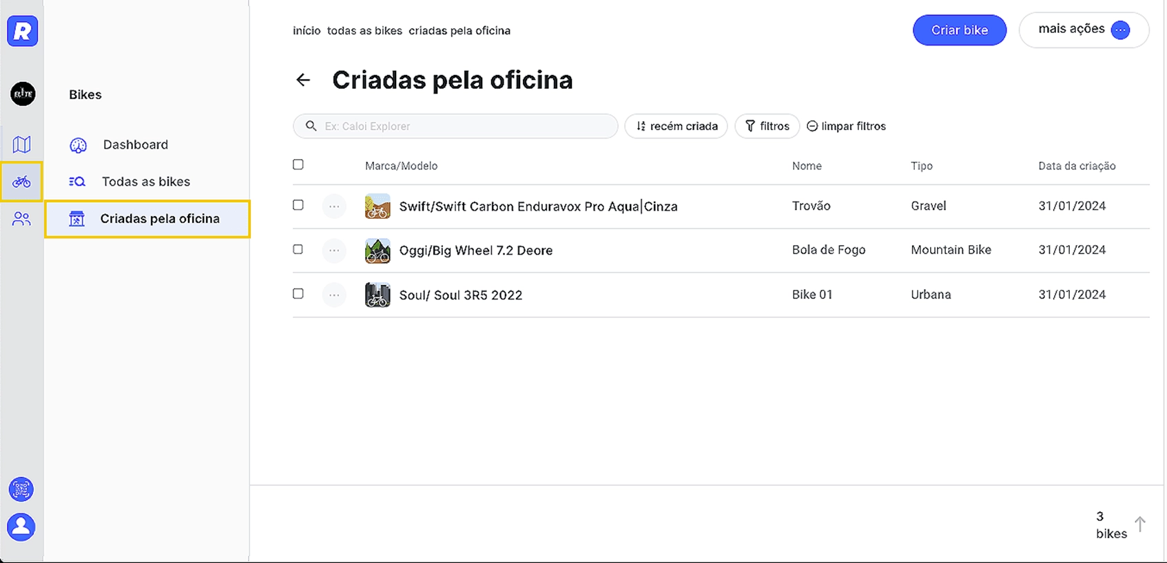
Task: Click the name Bike 01
Action: click(812, 295)
